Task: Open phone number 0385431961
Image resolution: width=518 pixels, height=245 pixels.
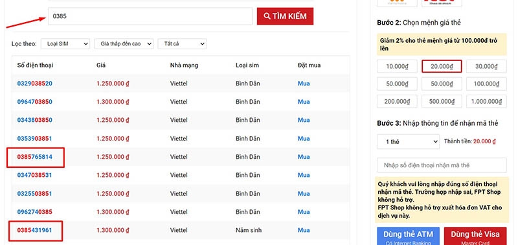Action: 35,230
